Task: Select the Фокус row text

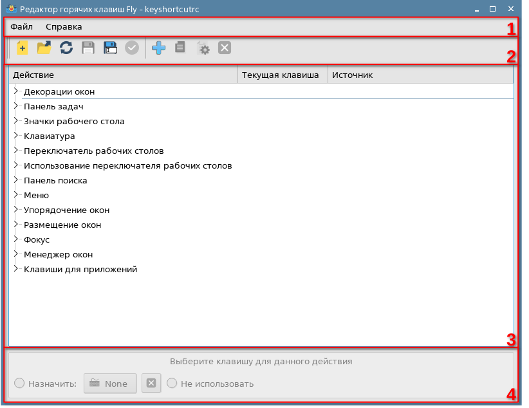Action: pos(37,240)
